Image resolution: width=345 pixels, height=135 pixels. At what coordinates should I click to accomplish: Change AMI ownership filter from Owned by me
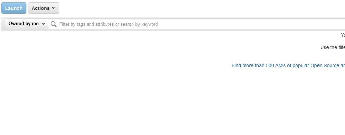pyautogui.click(x=27, y=24)
